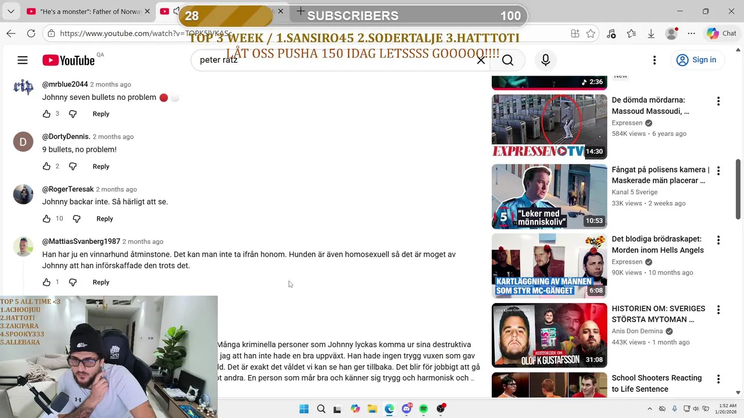Open options for 'Det blodiga brödraskapet' video
The image size is (744, 418).
[x=718, y=240]
